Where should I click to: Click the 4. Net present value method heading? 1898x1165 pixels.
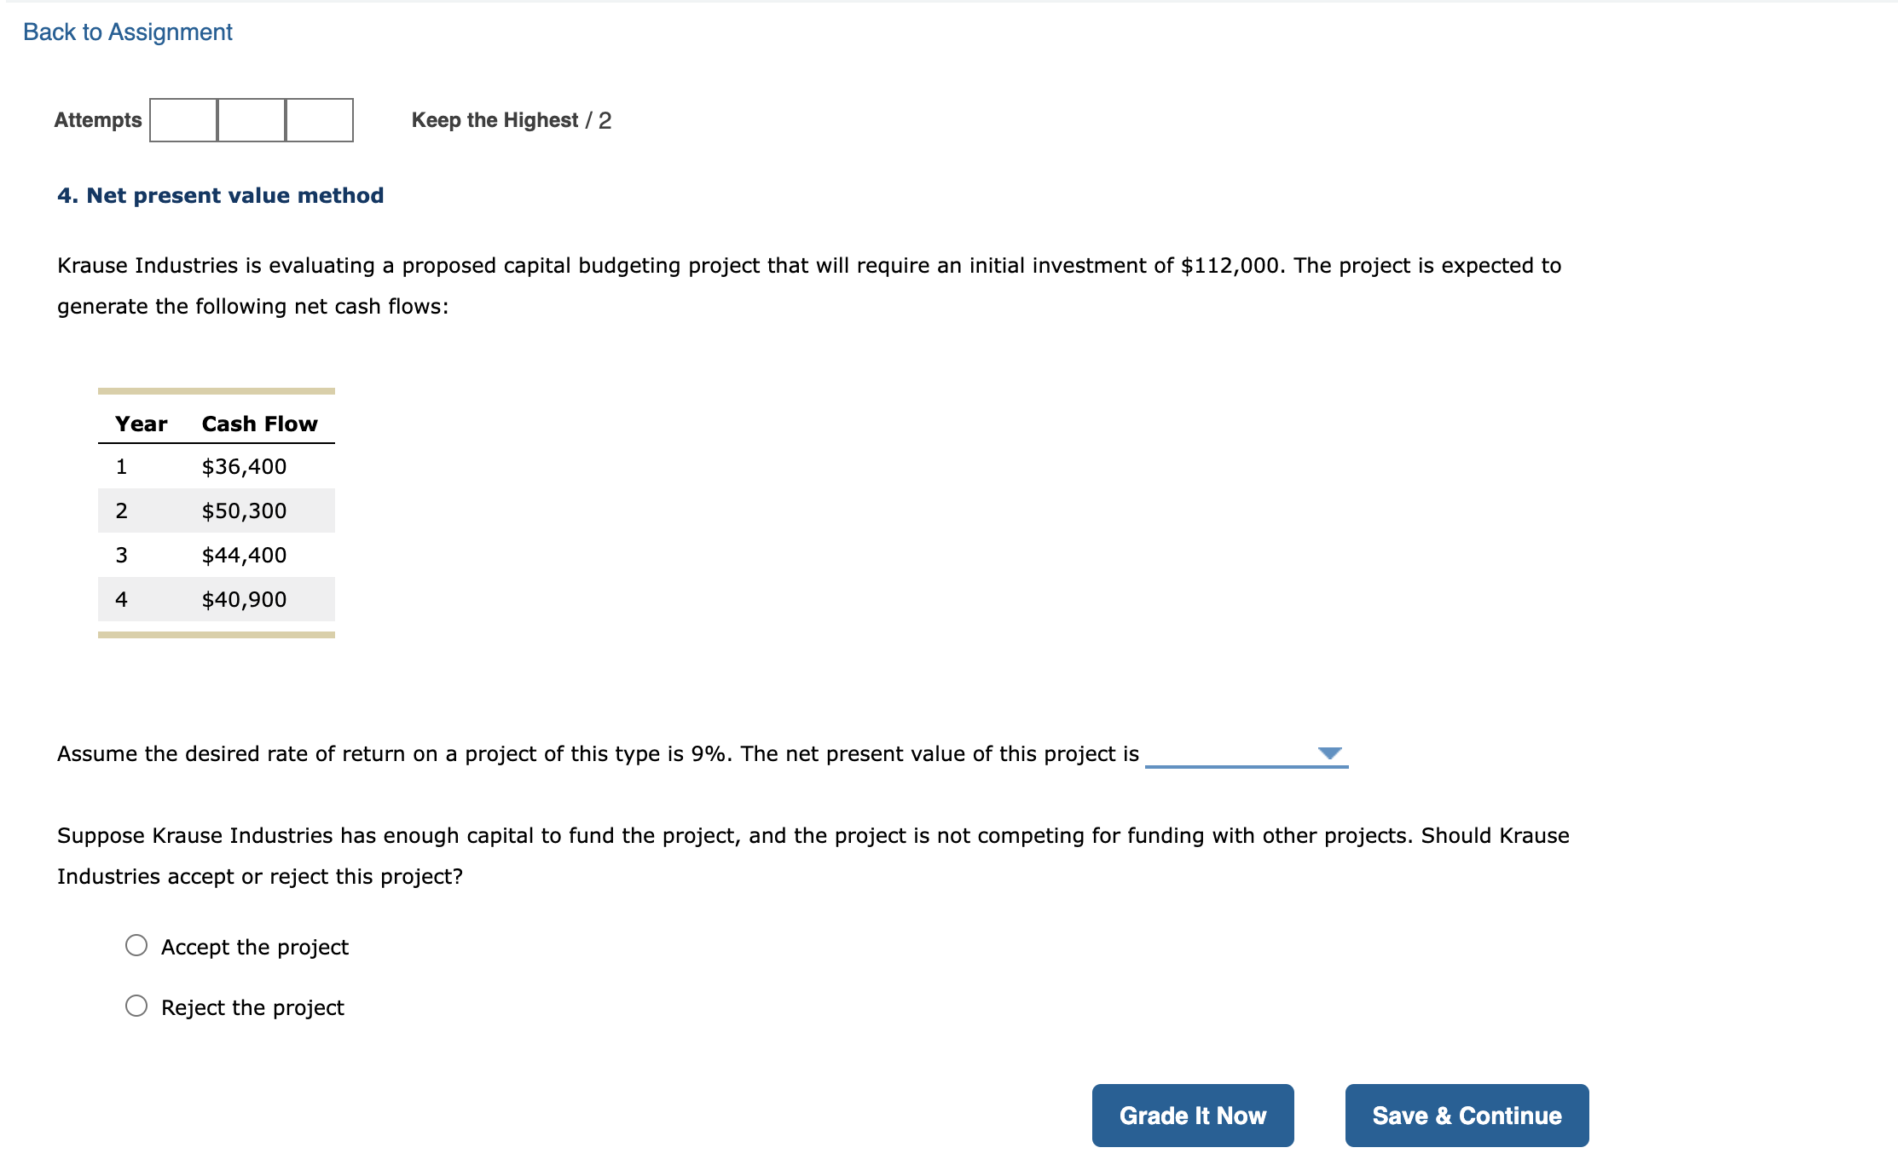tap(220, 194)
